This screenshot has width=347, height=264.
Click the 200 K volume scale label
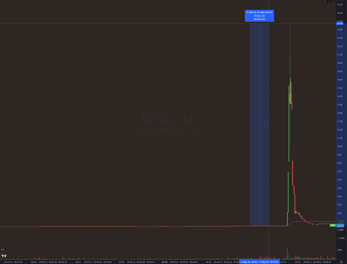[x=339, y=250]
